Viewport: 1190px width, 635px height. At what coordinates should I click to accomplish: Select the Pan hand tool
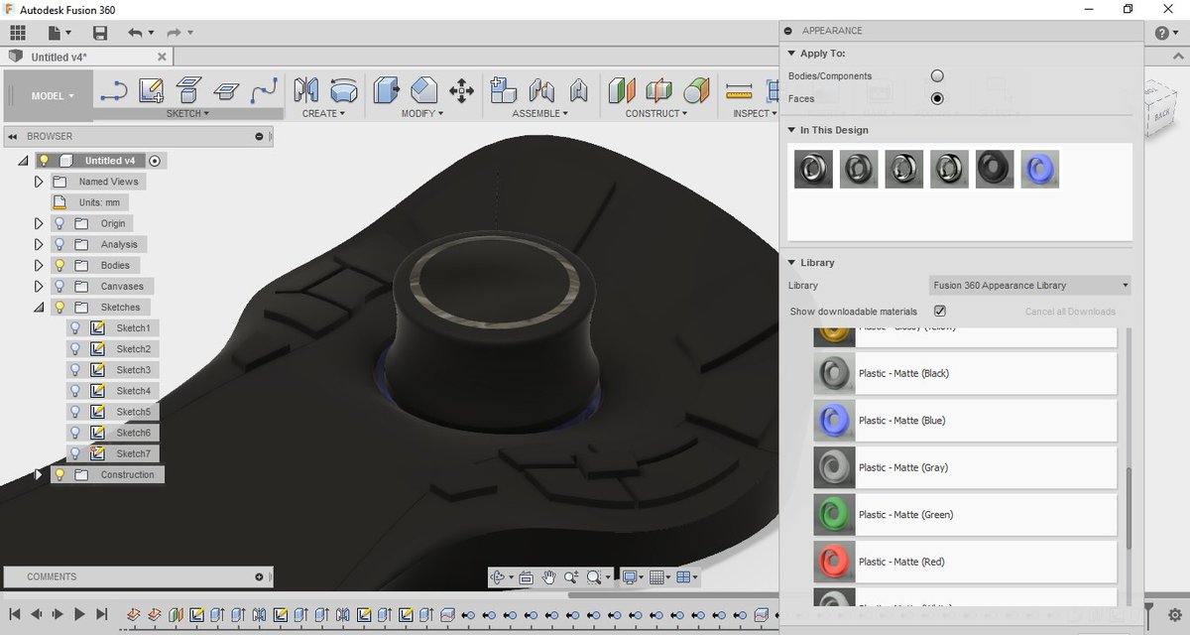tap(547, 576)
